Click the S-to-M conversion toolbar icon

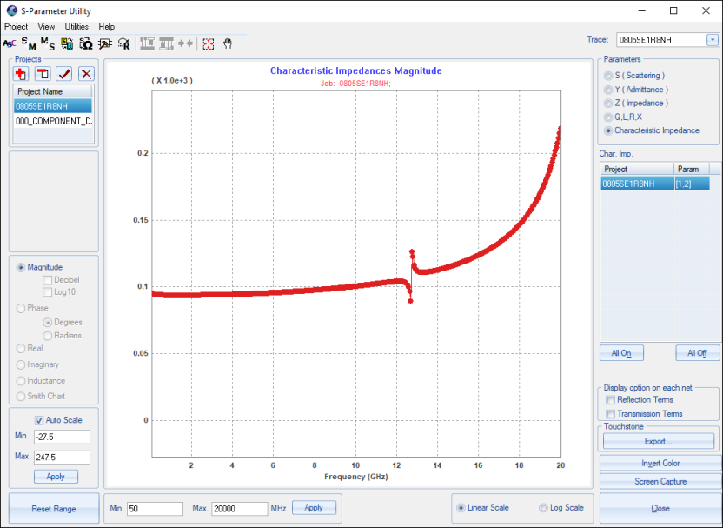(x=29, y=43)
